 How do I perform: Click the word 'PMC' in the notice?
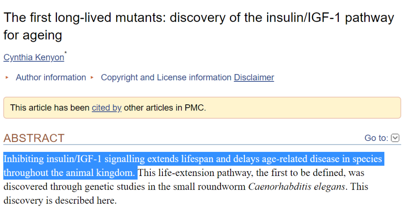(194, 108)
